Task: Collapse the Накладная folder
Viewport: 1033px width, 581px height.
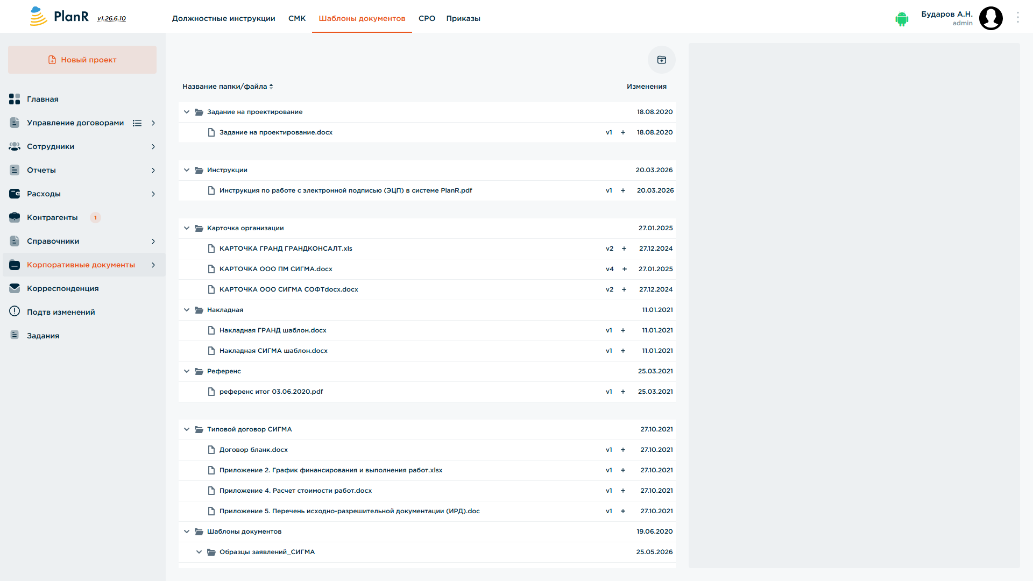Action: [x=187, y=310]
